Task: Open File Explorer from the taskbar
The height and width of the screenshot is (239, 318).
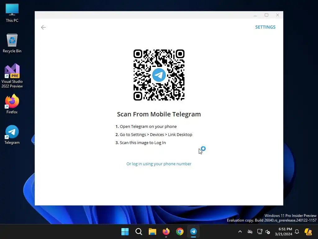Action: tap(152, 232)
